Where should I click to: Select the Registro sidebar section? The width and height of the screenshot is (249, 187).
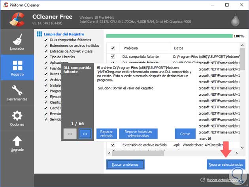[x=17, y=68]
